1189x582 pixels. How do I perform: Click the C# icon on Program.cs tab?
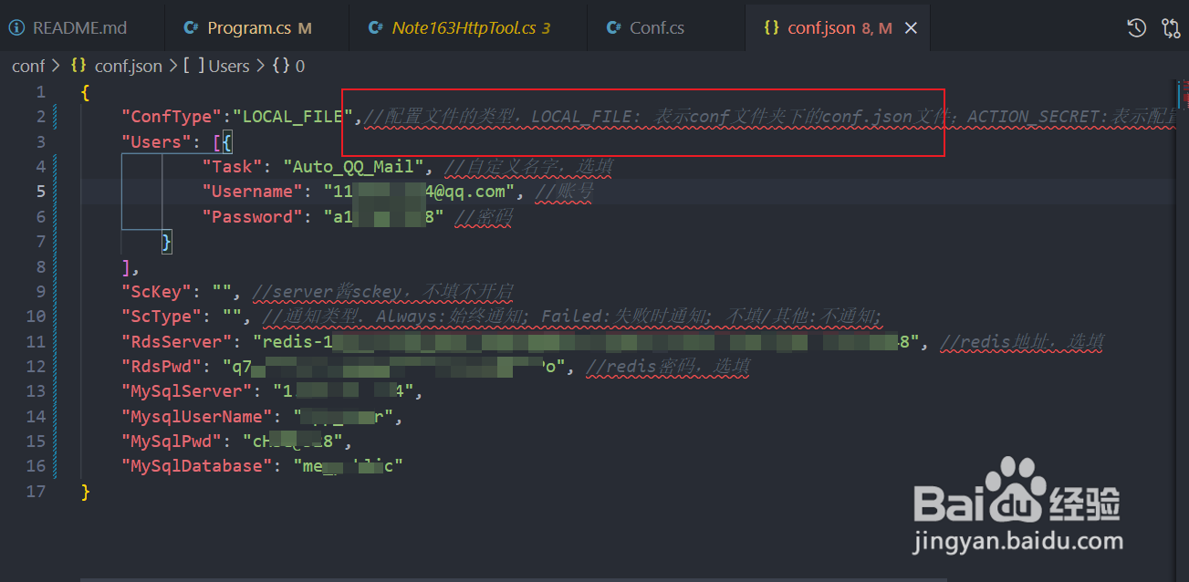tap(191, 28)
